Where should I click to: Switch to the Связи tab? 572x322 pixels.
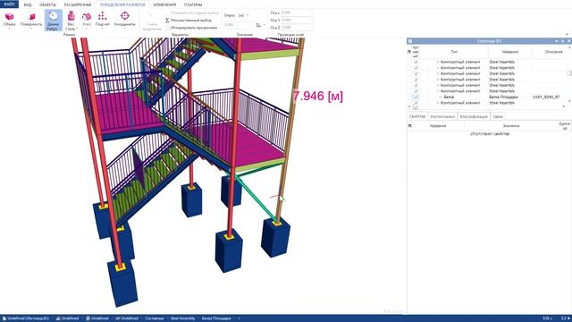[498, 116]
